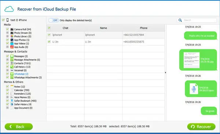Click phone number +8618500235875

133,42
